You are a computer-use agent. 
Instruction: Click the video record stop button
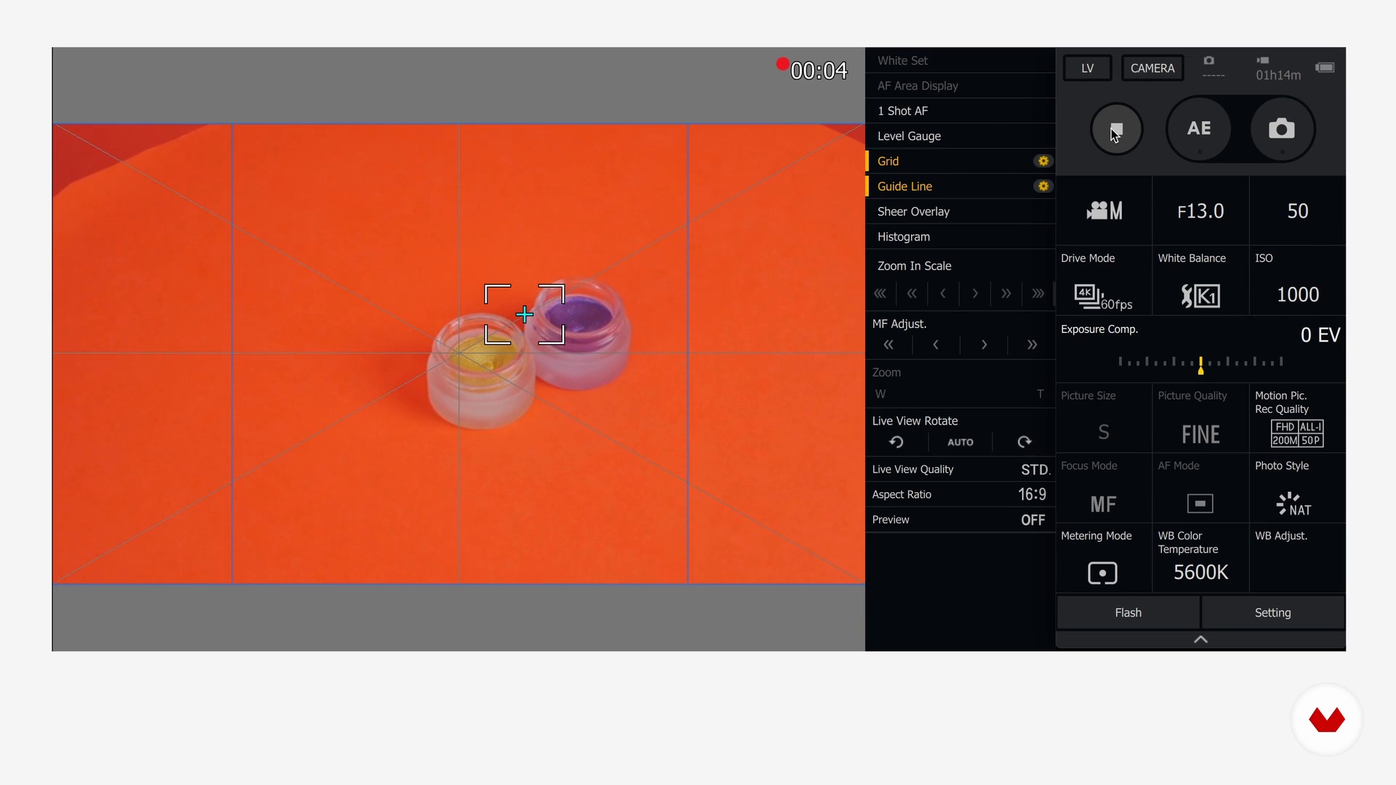coord(1116,129)
